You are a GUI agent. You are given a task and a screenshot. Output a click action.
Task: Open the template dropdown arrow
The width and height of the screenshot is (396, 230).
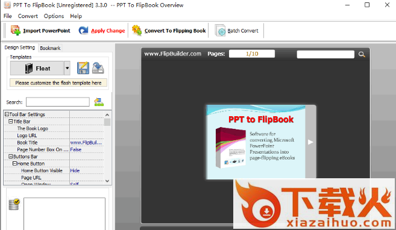click(x=67, y=68)
